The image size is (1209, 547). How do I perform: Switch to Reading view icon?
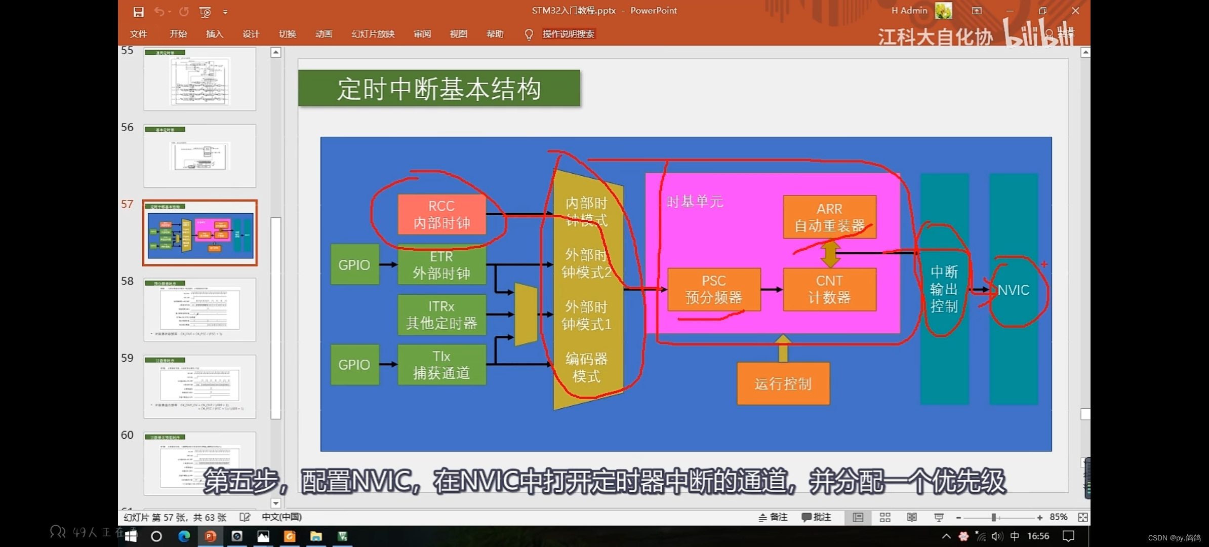pyautogui.click(x=912, y=517)
